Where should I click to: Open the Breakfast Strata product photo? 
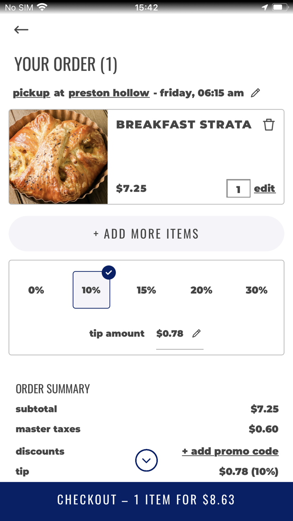tap(59, 157)
